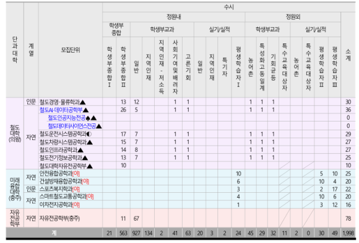The image size is (359, 243).
Task: Click the spade icon beside 철도인공지능전공
Action: (x=88, y=118)
